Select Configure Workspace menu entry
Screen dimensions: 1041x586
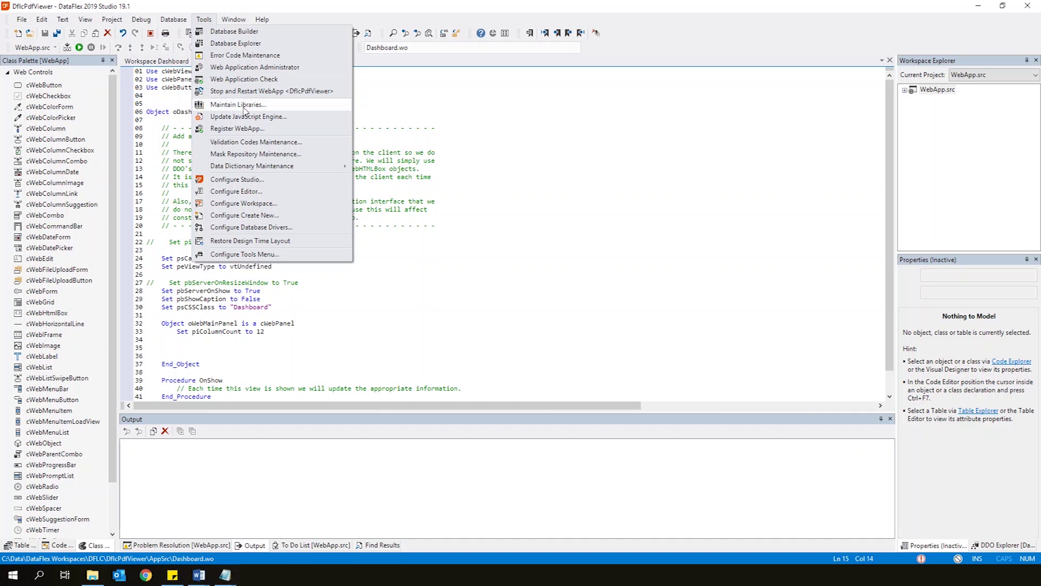(x=243, y=203)
